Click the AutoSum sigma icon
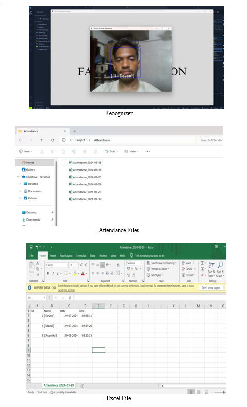Screen dimensions: 247x407 point(202,263)
